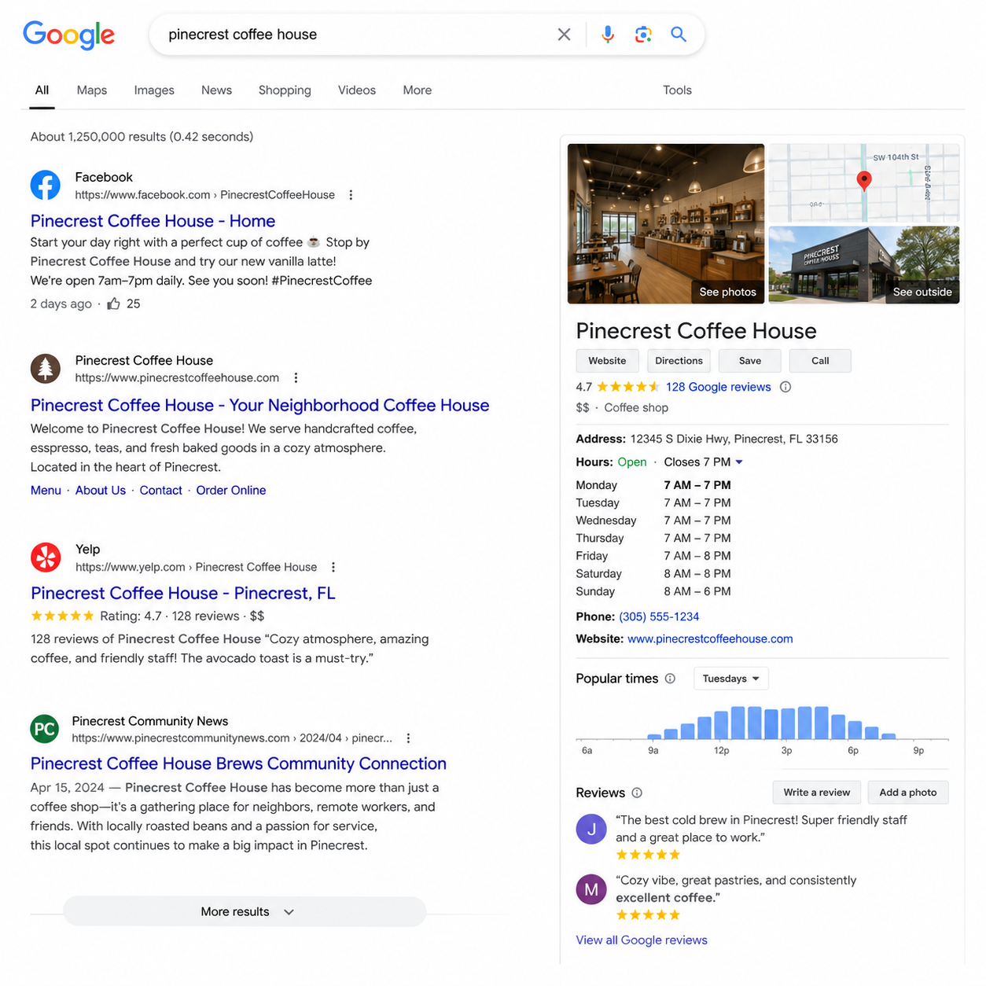
Task: Click the PC Pinecrest Community News favicon
Action: (x=45, y=729)
